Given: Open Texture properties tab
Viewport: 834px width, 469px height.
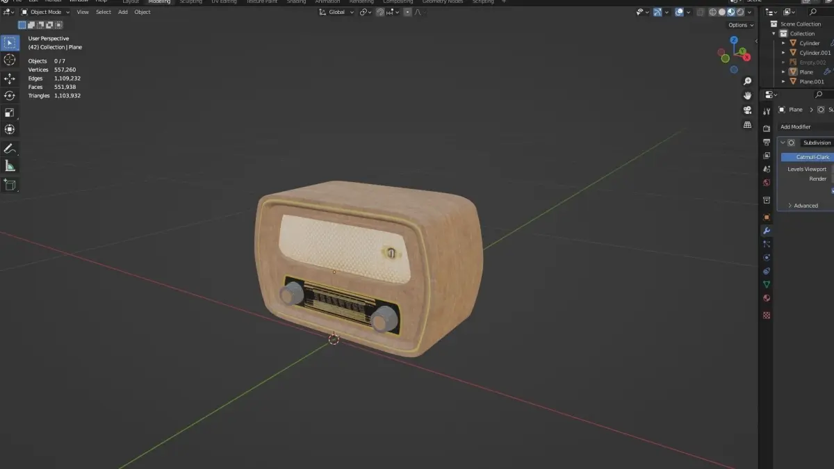Looking at the screenshot, I should (767, 315).
